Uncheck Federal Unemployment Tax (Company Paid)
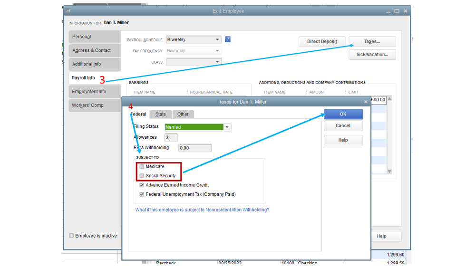The width and height of the screenshot is (475, 267). 142,194
